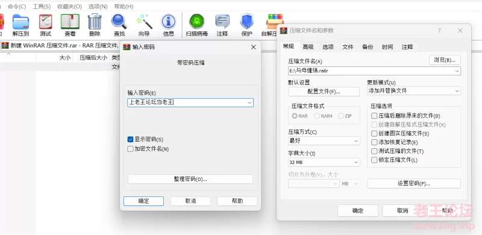Check 压缩后删除原来的文件 option

pyautogui.click(x=374, y=116)
